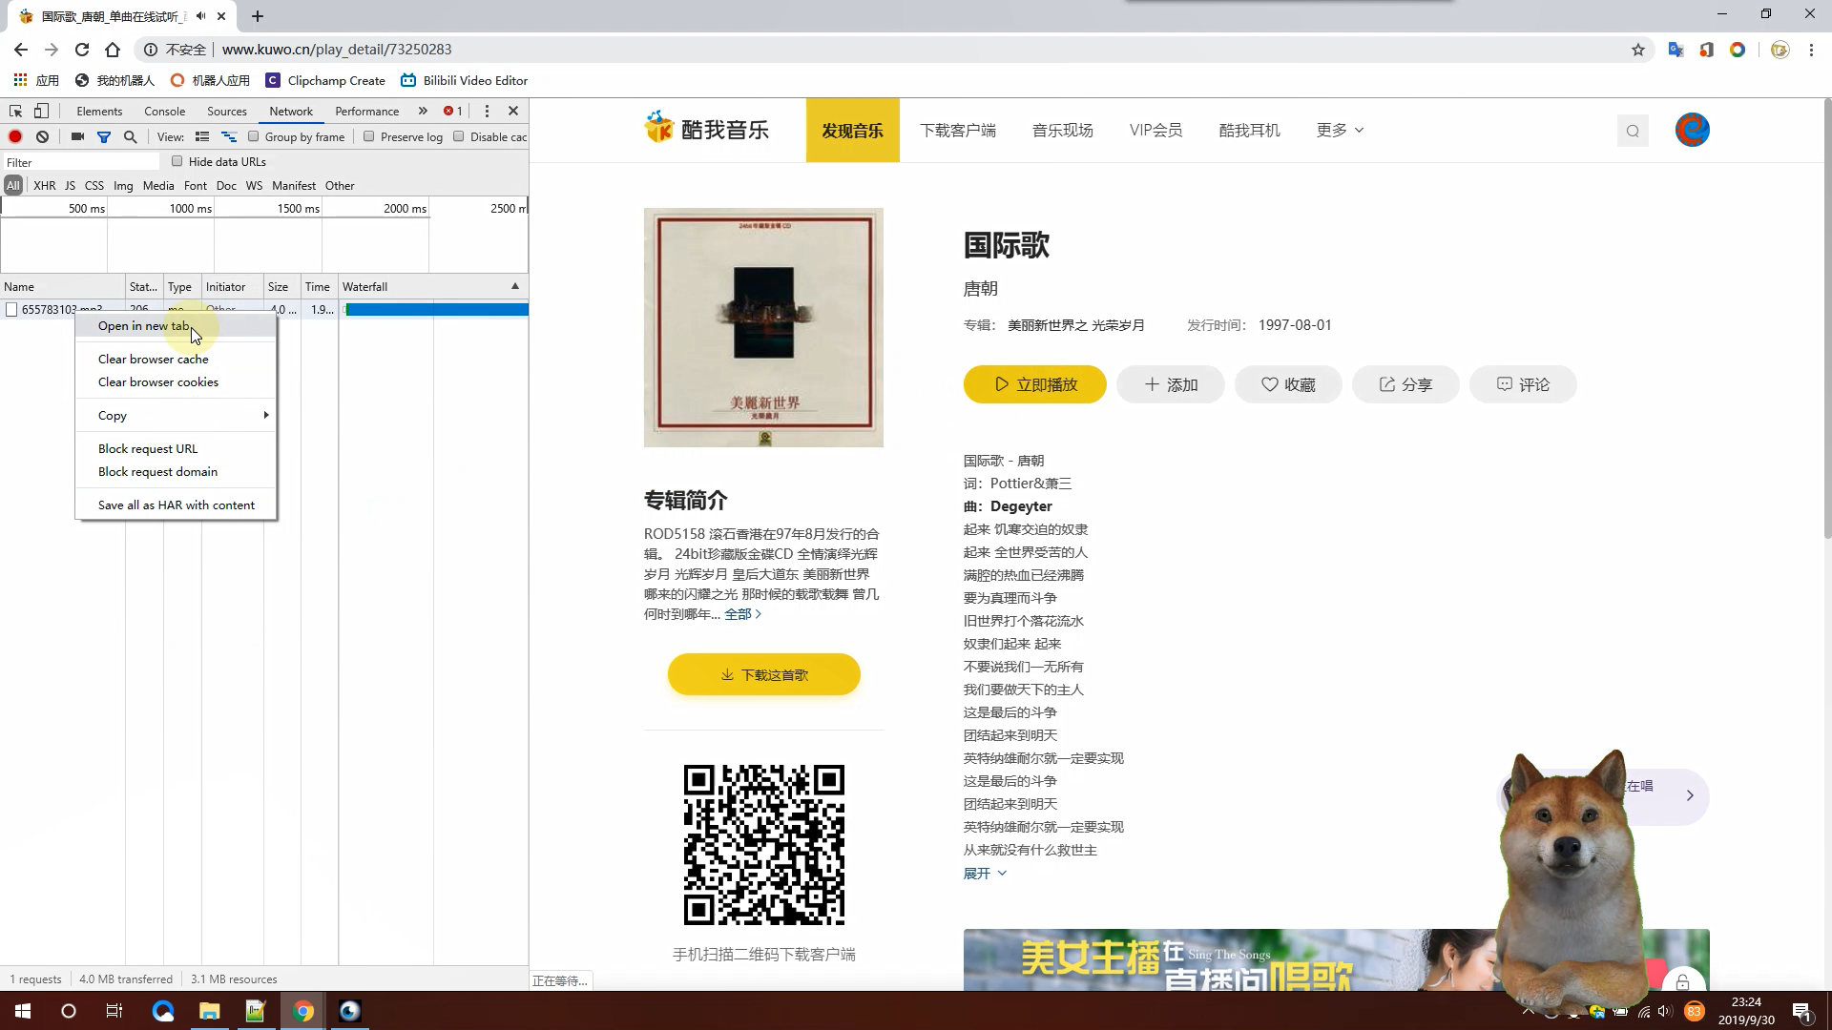Screen dimensions: 1832x1030
Task: Click the network Filter text field
Action: click(81, 162)
